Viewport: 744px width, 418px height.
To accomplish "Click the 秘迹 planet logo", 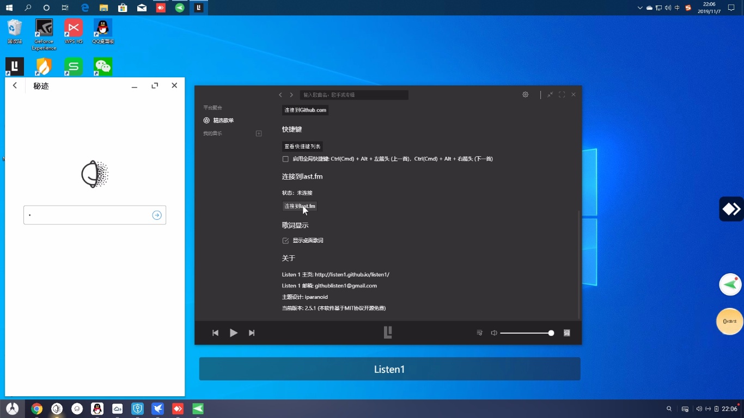I will click(x=95, y=174).
